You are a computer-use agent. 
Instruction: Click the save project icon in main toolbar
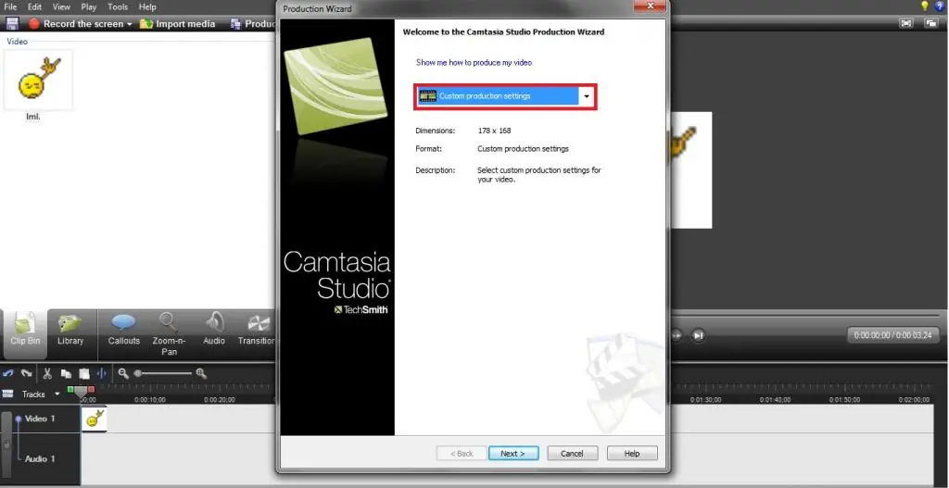click(12, 23)
